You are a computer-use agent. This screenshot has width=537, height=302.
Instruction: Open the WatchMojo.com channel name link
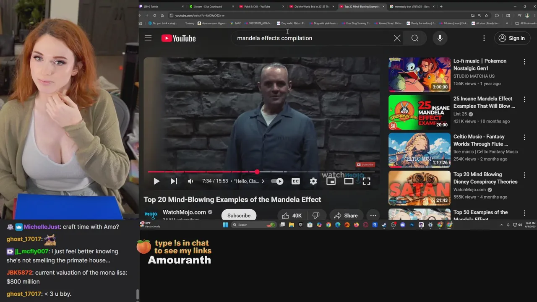[184, 212]
